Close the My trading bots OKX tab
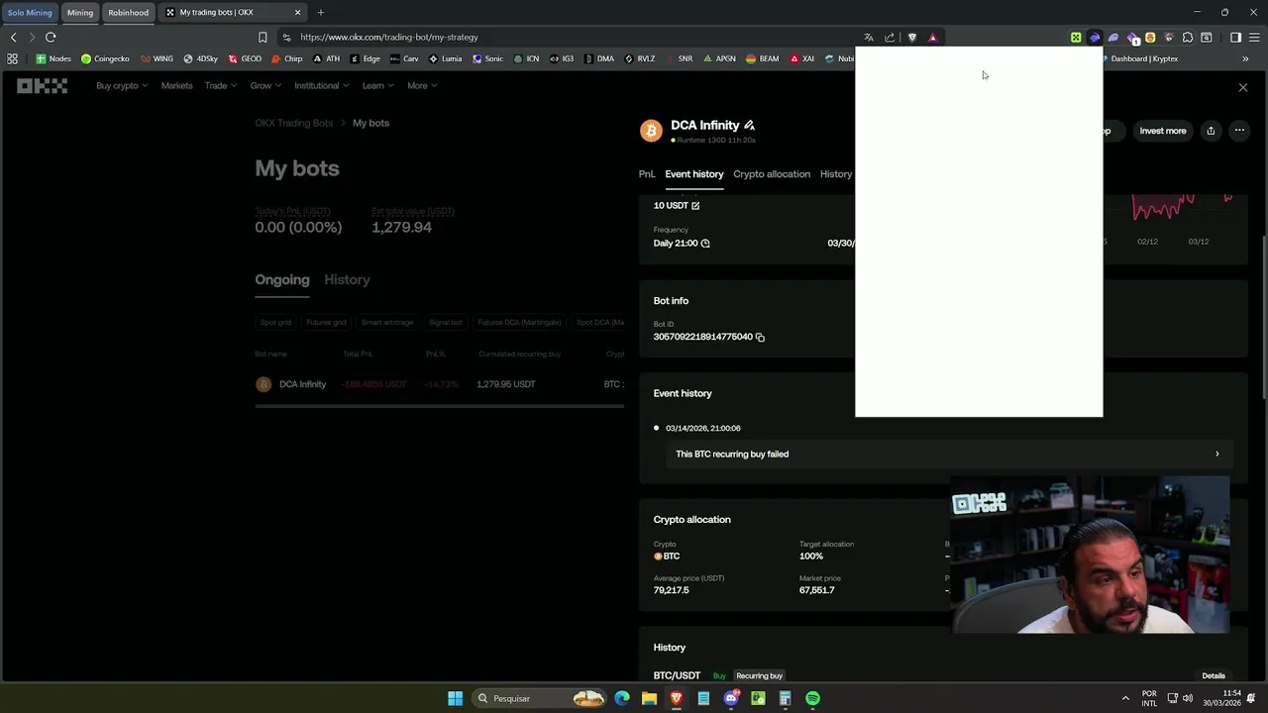The image size is (1268, 713). point(297,12)
